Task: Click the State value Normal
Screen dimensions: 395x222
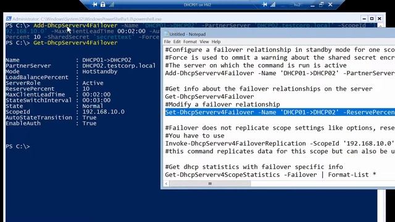Action: 93,106
